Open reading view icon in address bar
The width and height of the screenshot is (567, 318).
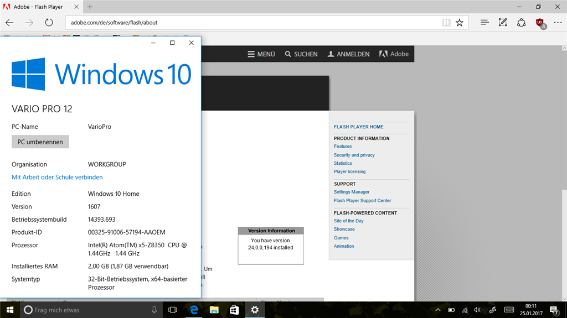pos(446,23)
